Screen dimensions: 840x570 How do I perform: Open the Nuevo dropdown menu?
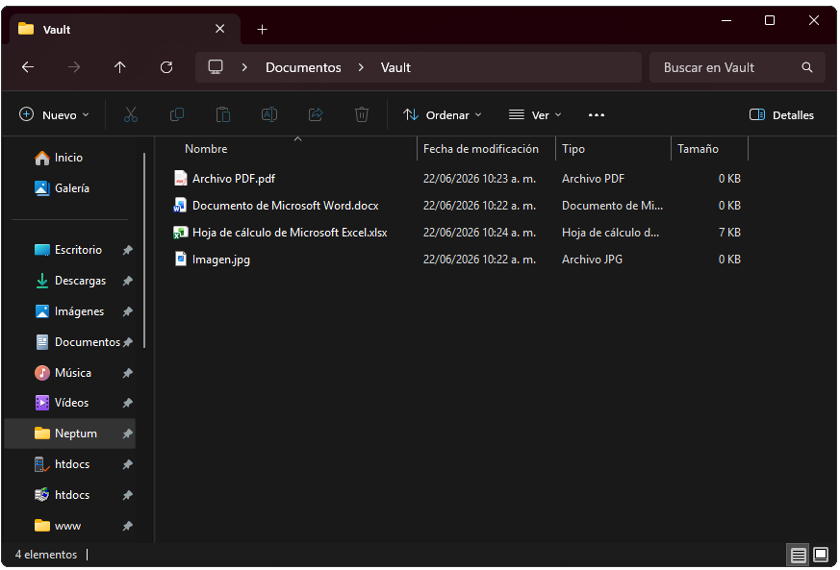tap(54, 114)
